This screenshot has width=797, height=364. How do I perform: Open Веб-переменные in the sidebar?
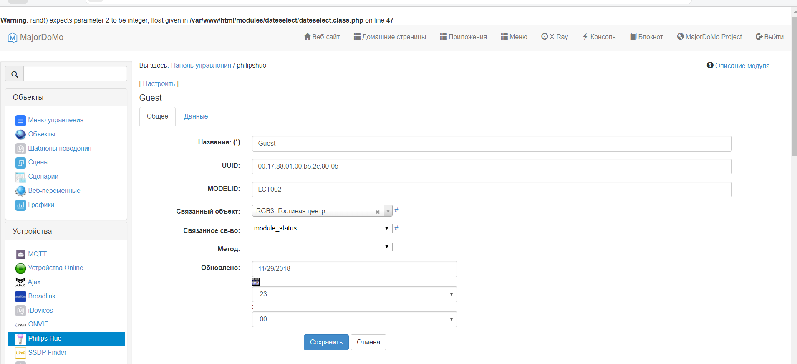54,191
